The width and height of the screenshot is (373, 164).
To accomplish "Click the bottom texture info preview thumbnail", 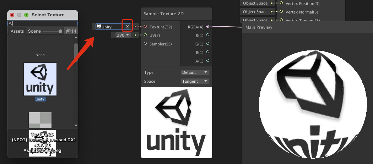I will coord(42,143).
